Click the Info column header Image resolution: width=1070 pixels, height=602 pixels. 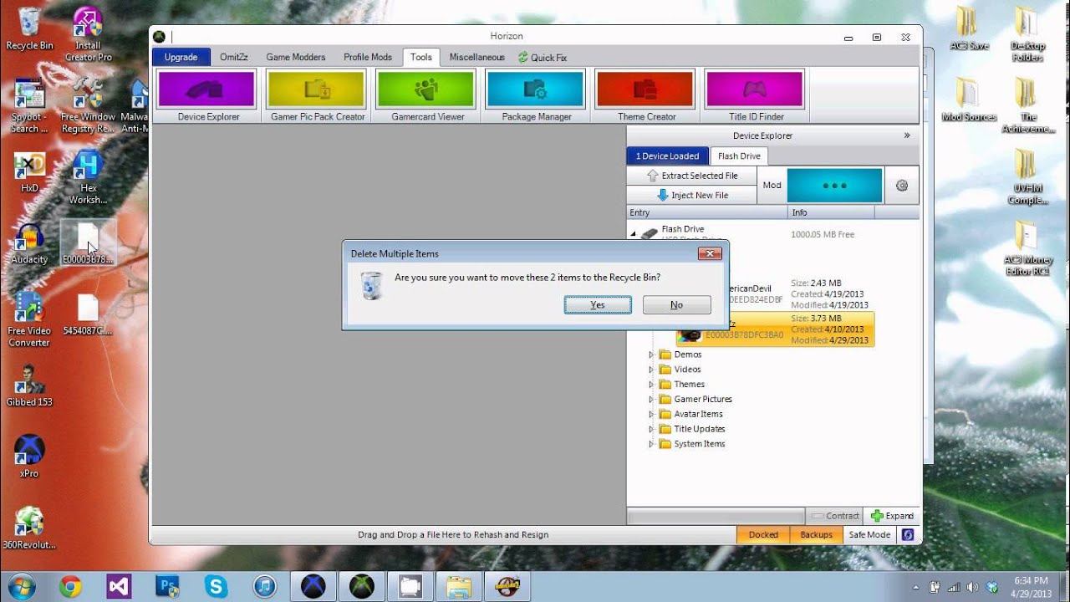click(x=832, y=213)
